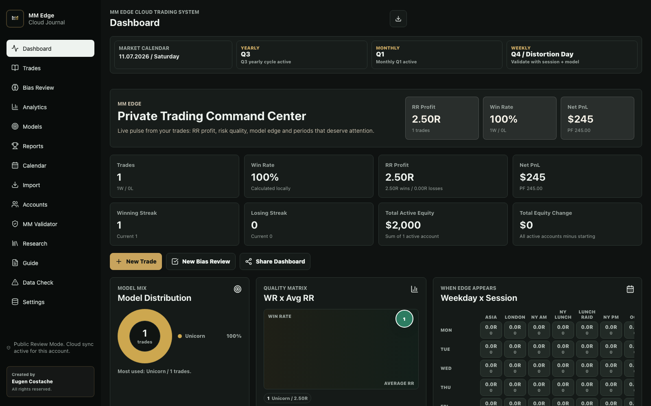
Task: Click the MON / ASIA cell in the session grid
Action: pyautogui.click(x=491, y=330)
